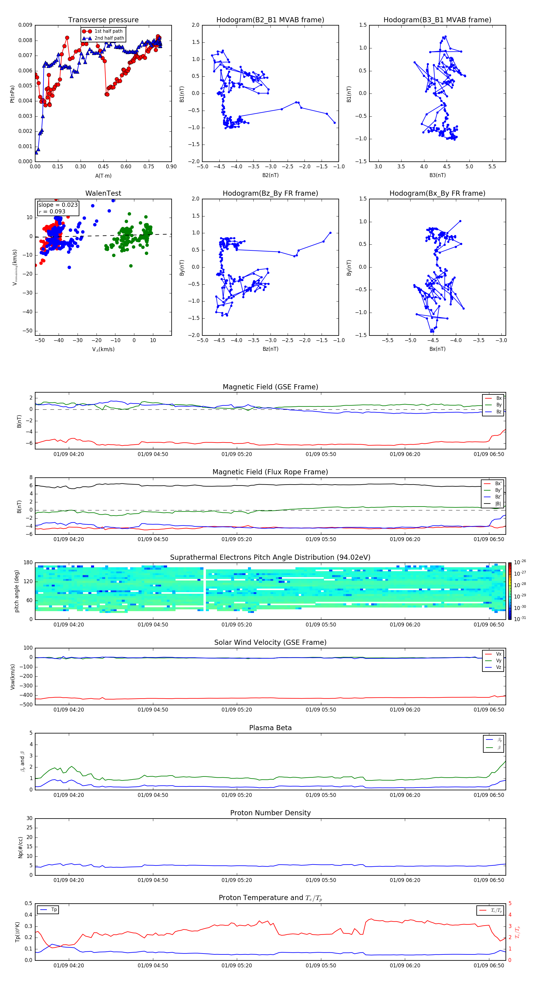
Task: Select "Bx" in the GSE magnetic field legend
Action: 493,398
